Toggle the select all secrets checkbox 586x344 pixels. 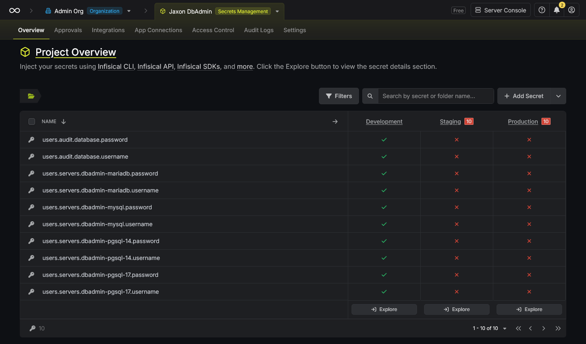coord(32,122)
